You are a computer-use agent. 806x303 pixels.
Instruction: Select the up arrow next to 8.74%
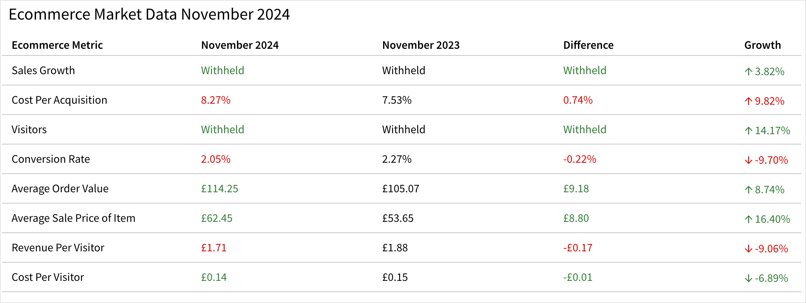point(749,190)
